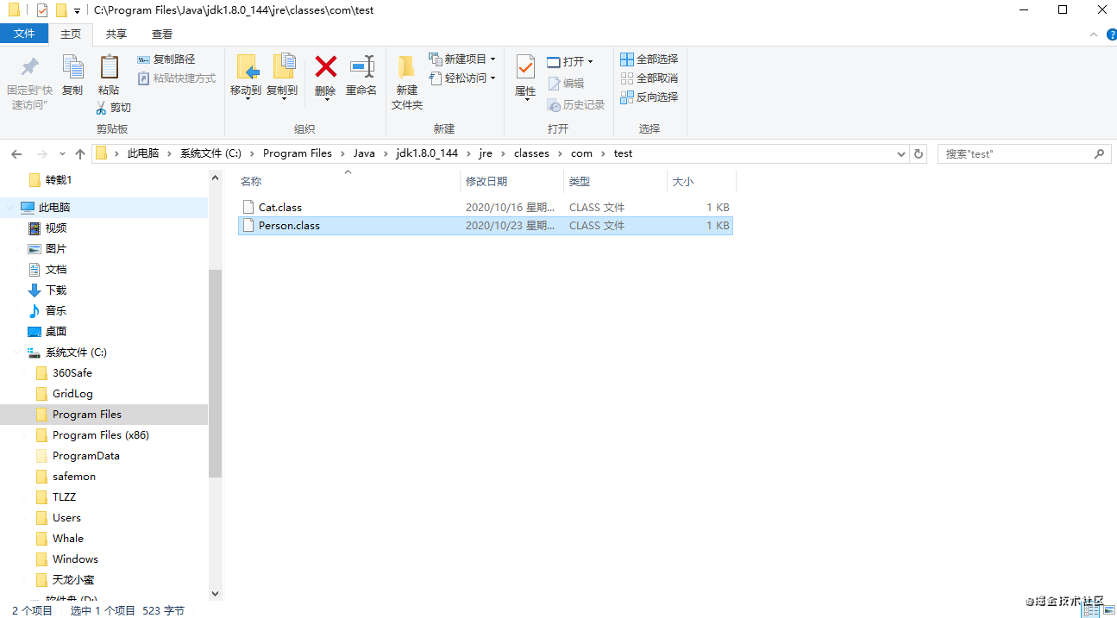This screenshot has height=618, width=1117.
Task: Open 视频 (Videos) in the navigation pane
Action: 47,228
